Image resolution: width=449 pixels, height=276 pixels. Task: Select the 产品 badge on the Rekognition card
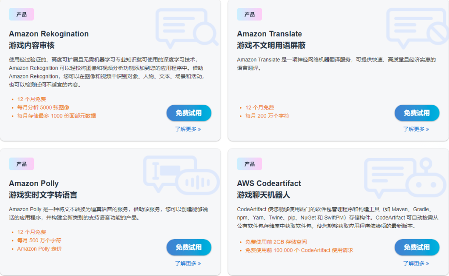tap(21, 14)
